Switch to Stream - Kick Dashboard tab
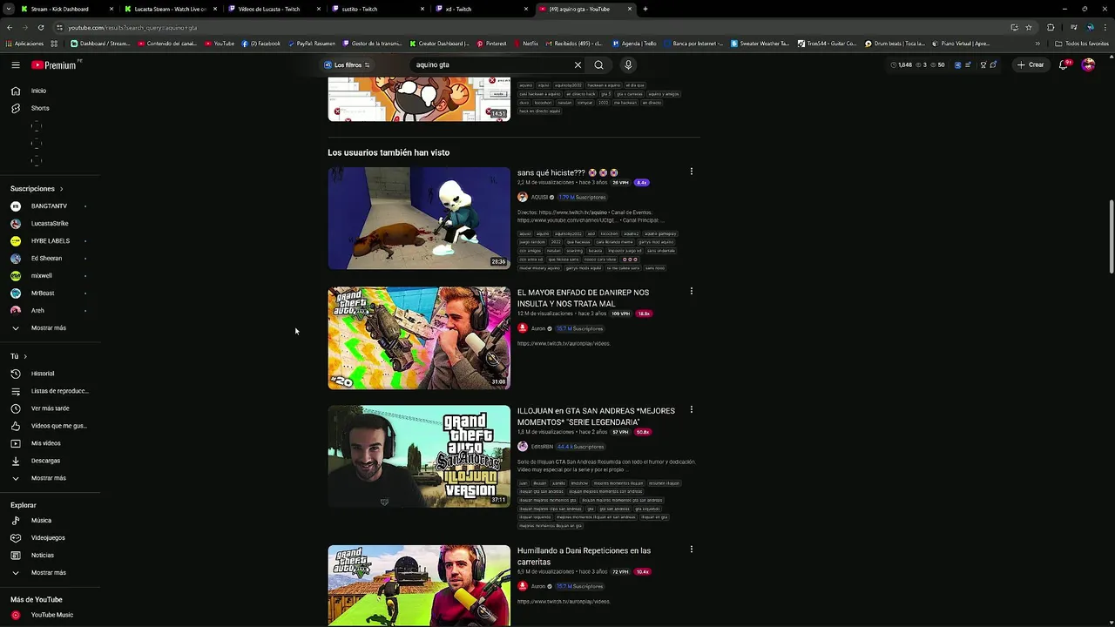The image size is (1115, 627). point(67,9)
